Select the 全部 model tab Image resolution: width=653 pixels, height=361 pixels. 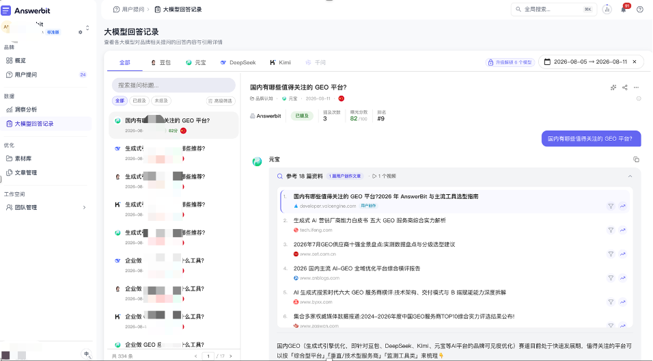point(124,62)
